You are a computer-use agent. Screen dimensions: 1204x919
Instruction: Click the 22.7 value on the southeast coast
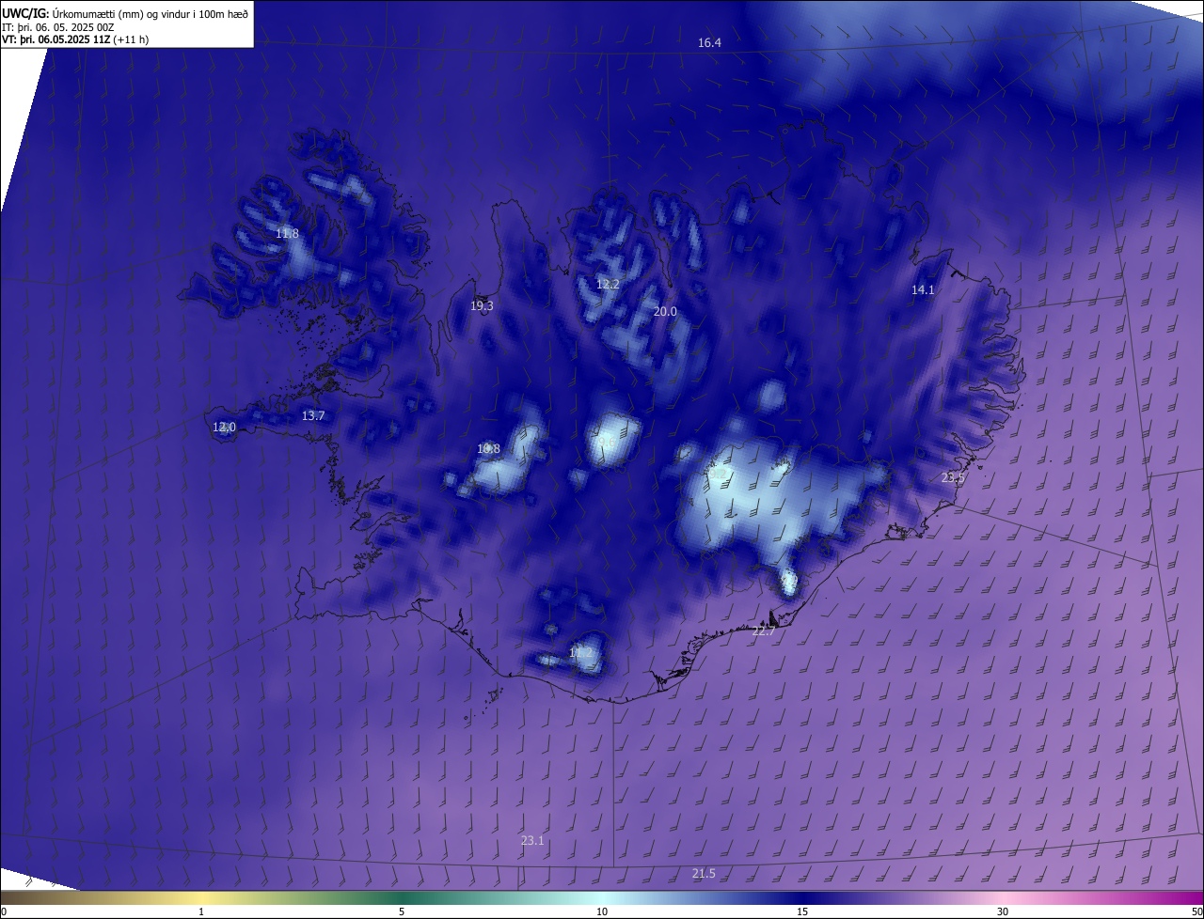[764, 631]
